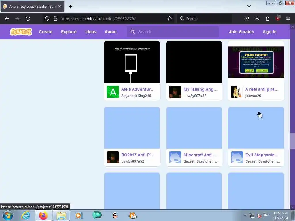This screenshot has width=295, height=221.
Task: Click scrollbar up arrow
Action: point(292,27)
